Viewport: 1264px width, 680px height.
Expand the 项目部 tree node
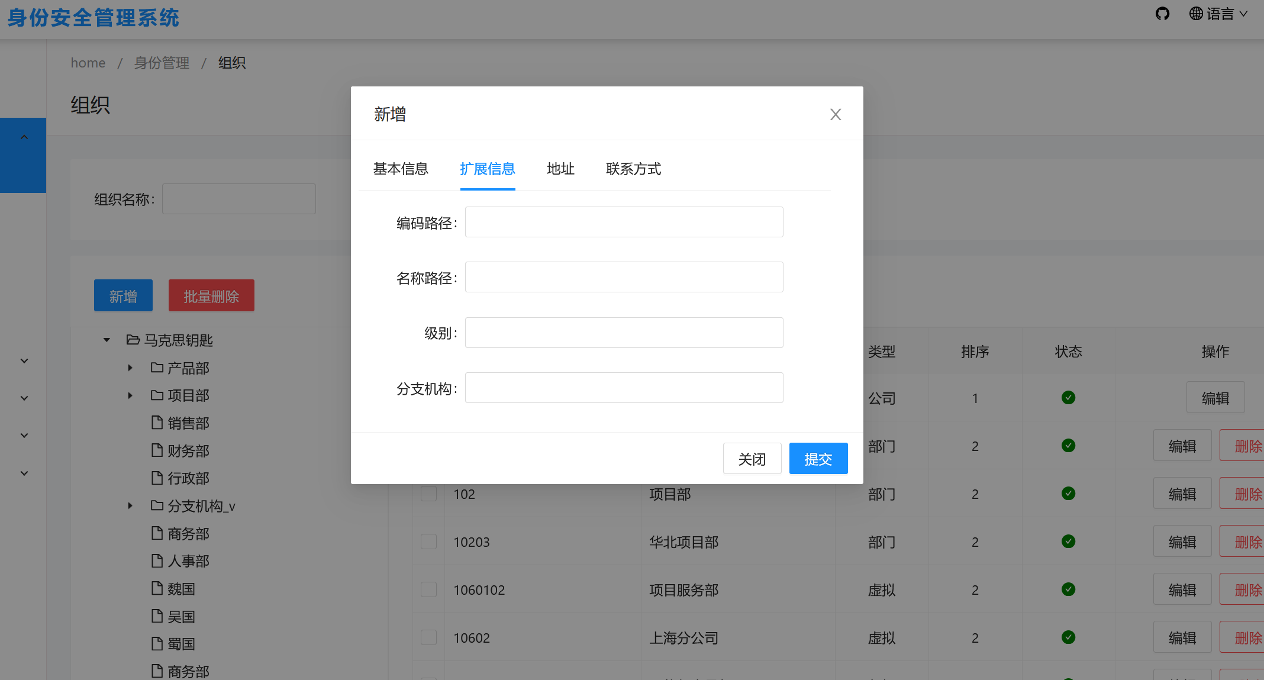pyautogui.click(x=130, y=395)
